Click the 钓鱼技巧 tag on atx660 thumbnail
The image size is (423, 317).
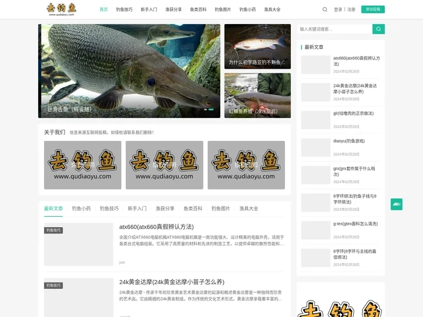[x=53, y=231]
